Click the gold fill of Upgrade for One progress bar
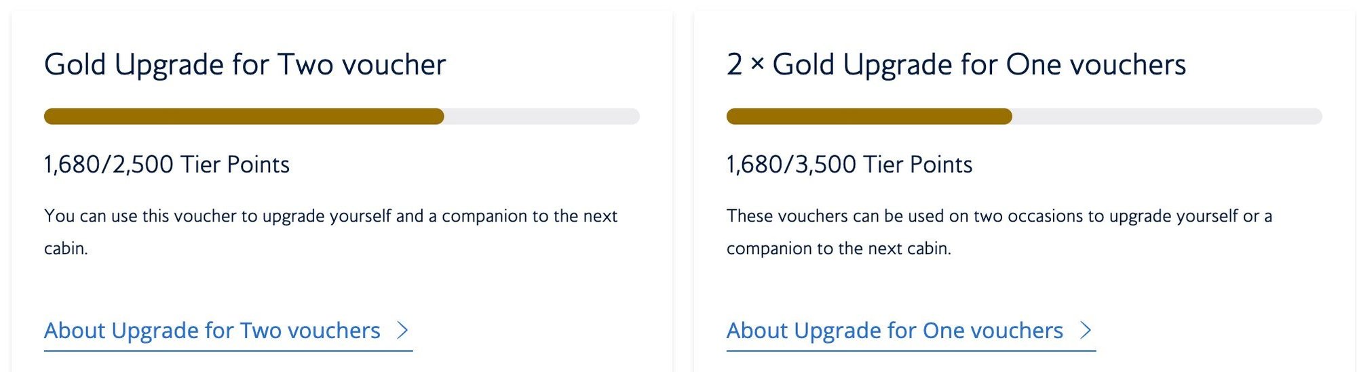Viewport: 1357px width, 372px height. point(868,117)
